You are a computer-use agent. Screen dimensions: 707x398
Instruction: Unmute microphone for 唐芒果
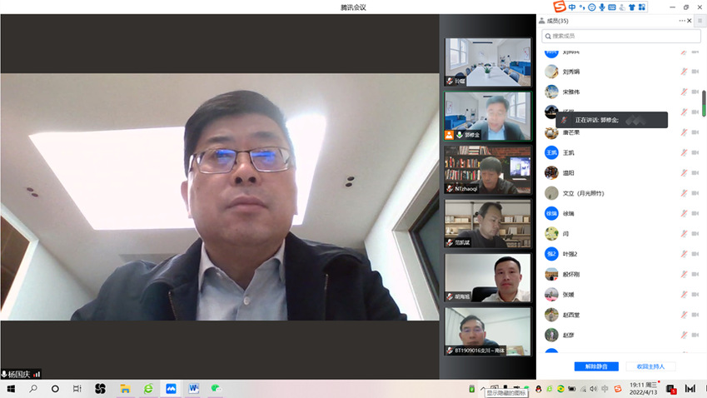point(684,132)
